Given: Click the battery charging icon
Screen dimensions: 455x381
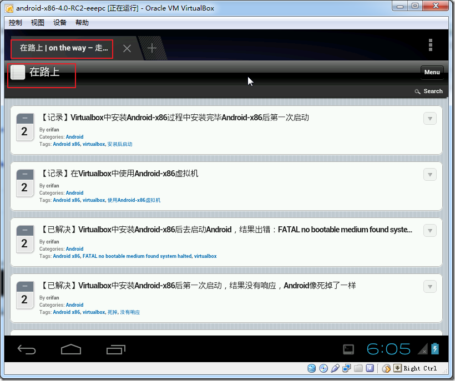Looking at the screenshot, I should 434,348.
